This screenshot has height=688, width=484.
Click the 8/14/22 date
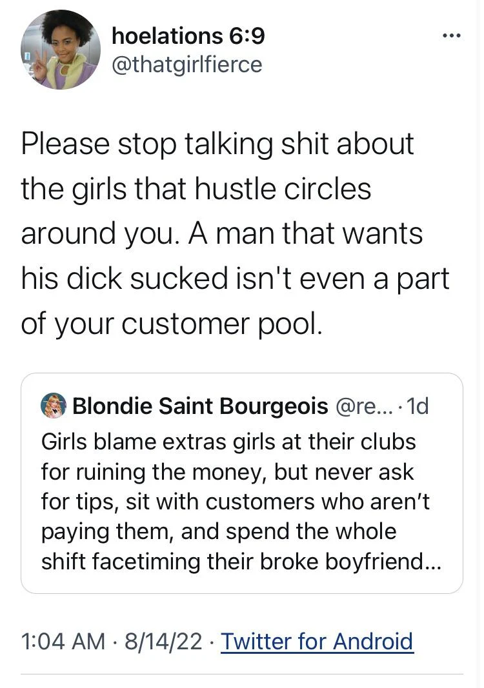click(x=164, y=641)
